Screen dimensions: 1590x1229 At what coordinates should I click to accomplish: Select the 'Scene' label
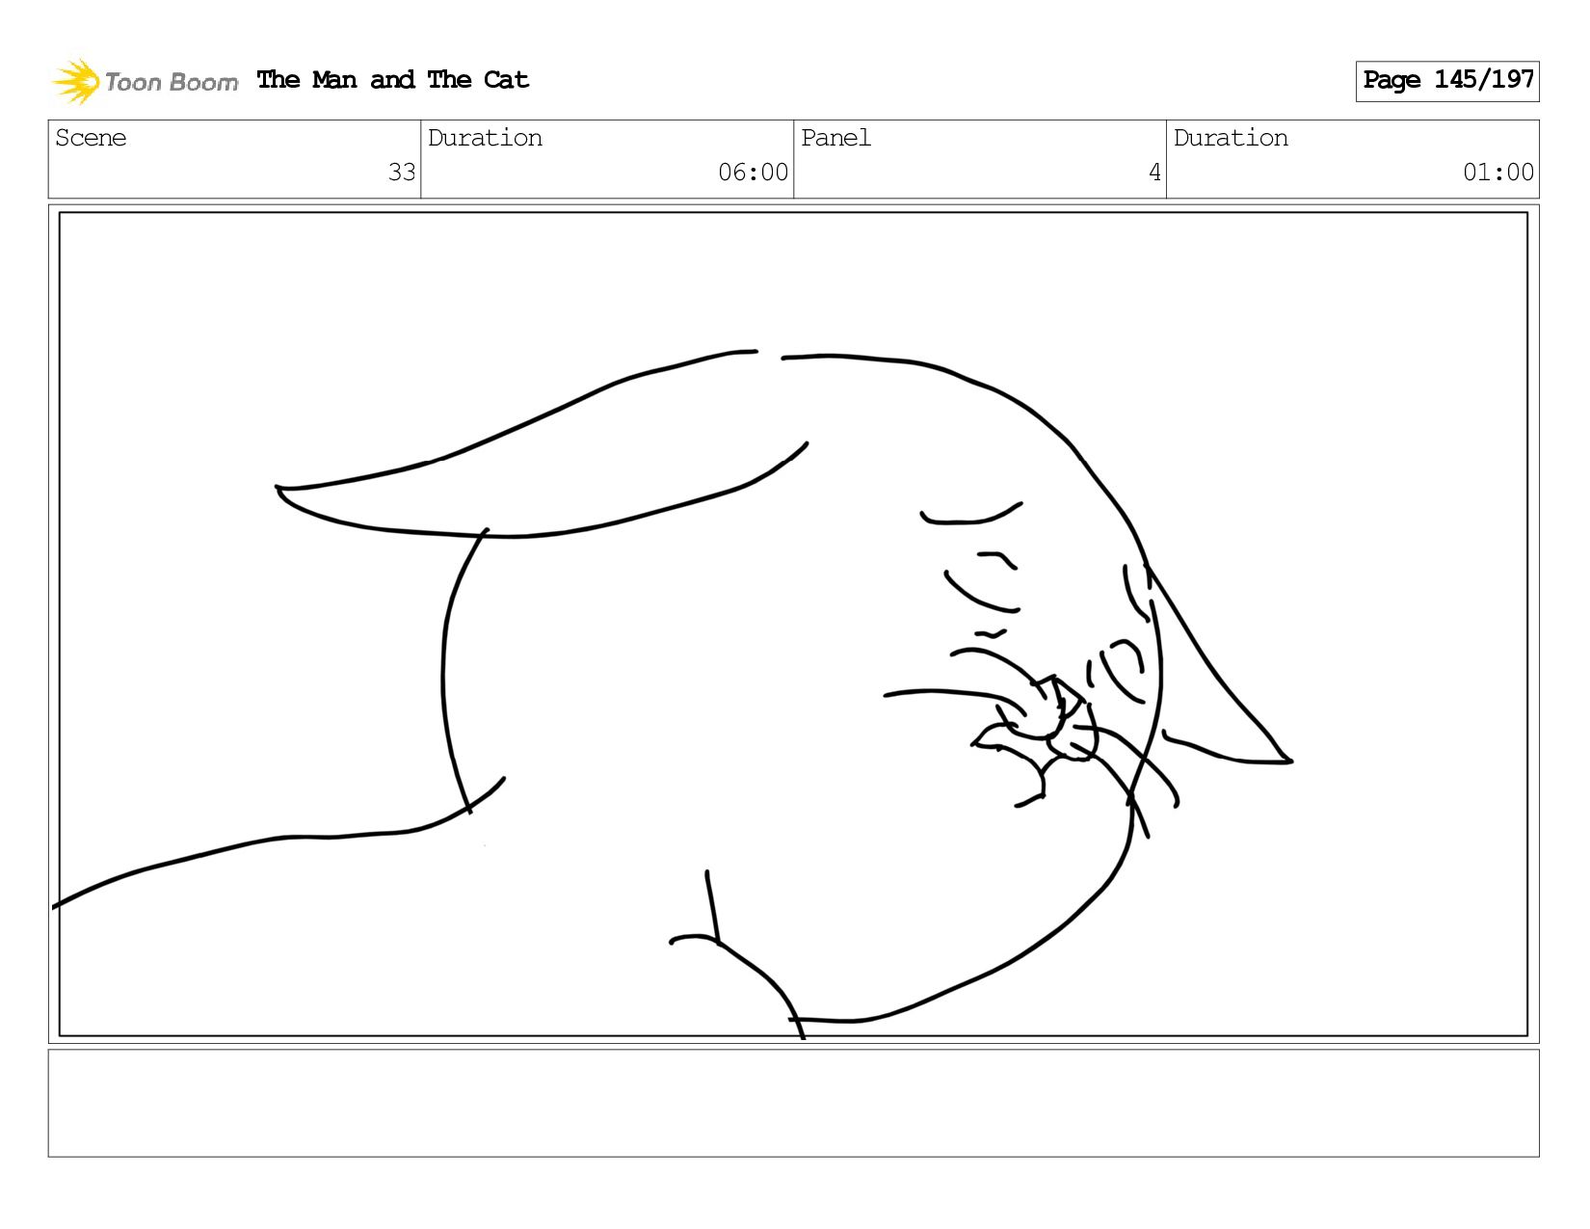(x=91, y=138)
